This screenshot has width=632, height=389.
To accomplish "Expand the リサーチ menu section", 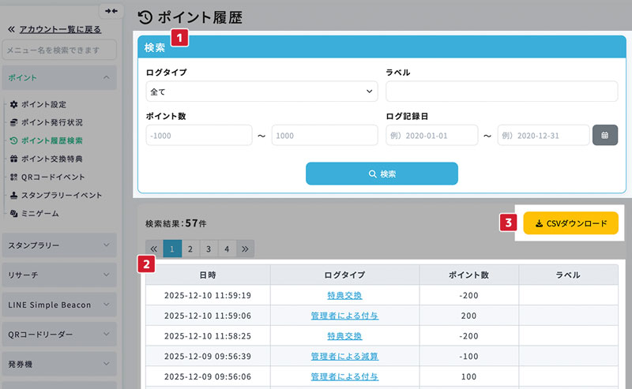I will (59, 275).
